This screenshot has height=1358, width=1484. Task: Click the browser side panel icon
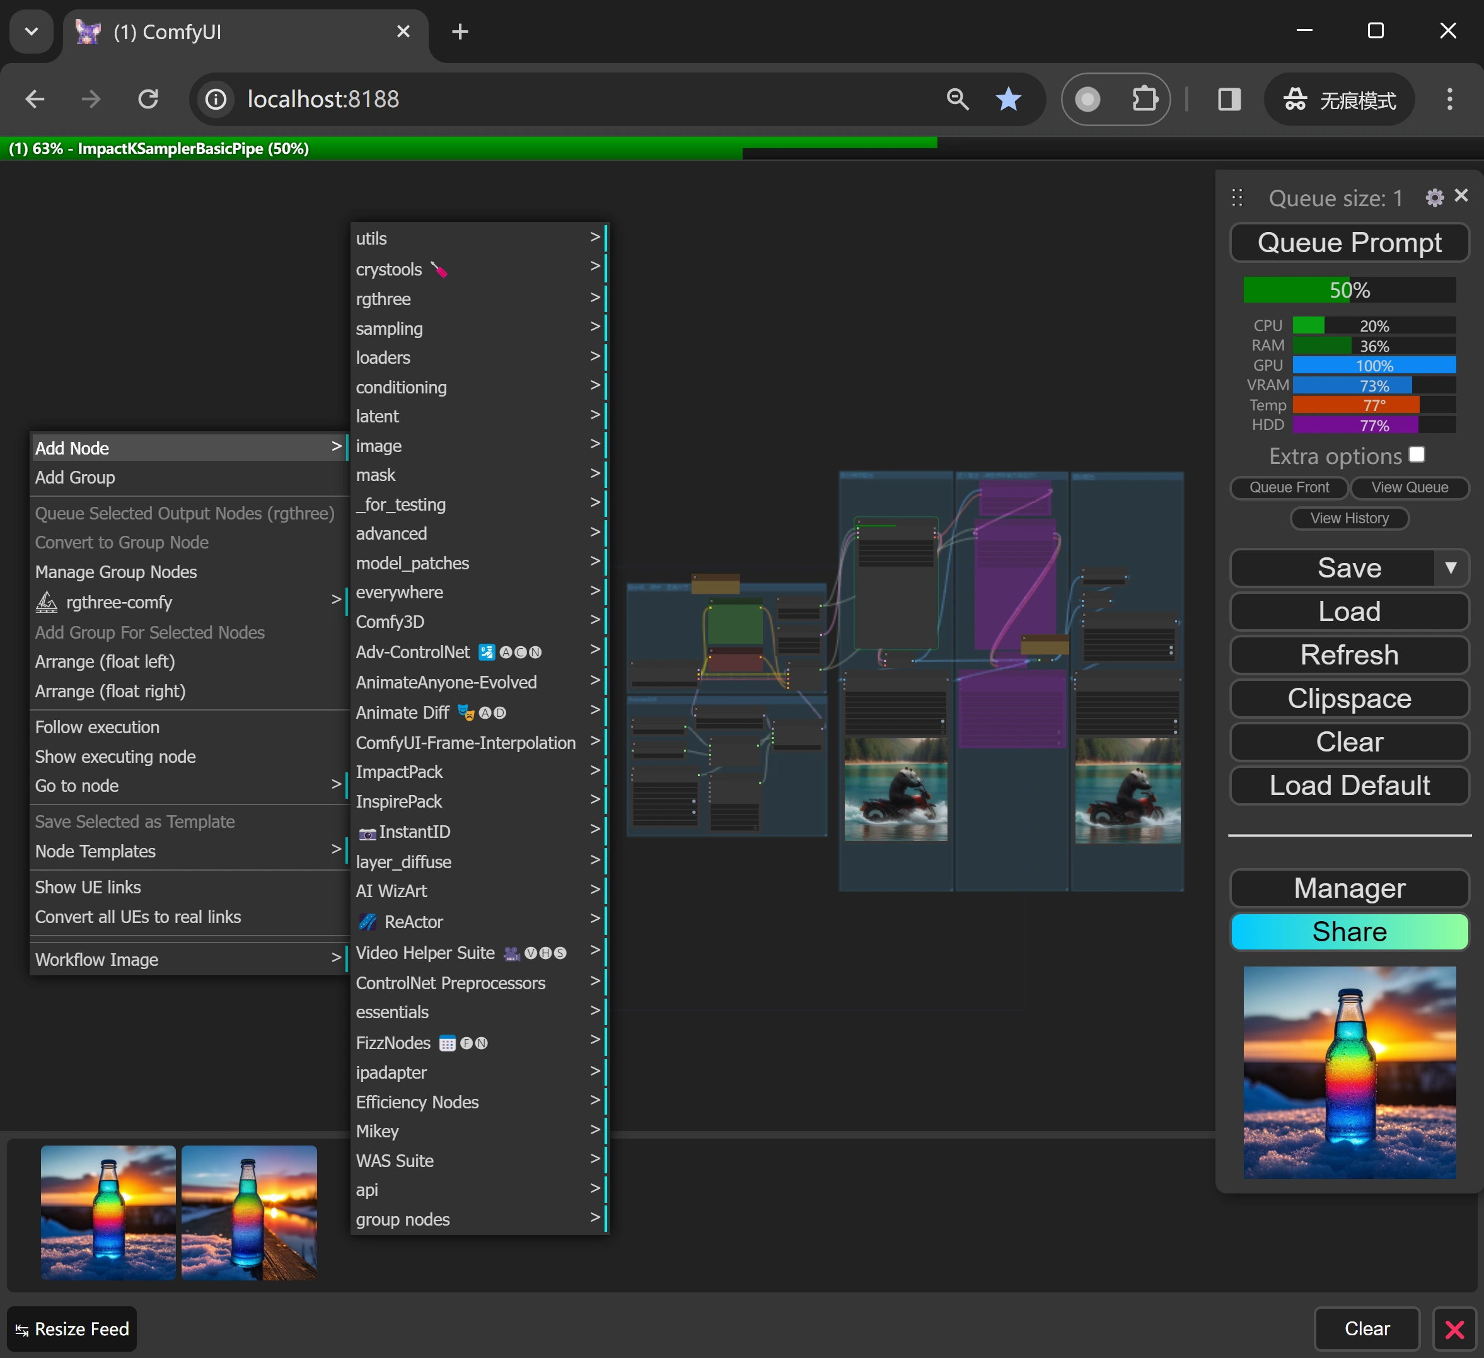click(1229, 98)
